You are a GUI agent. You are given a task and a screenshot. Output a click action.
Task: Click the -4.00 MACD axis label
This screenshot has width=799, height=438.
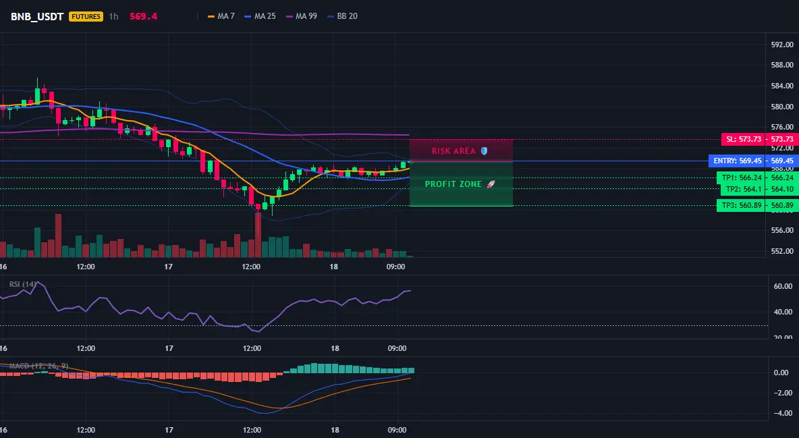coord(783,414)
